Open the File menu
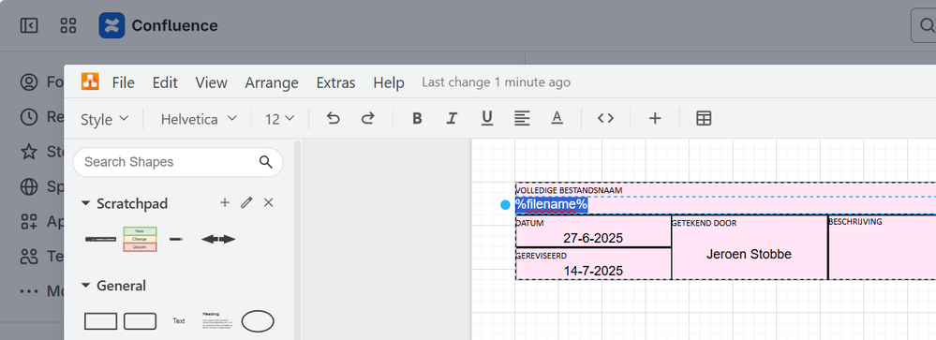936x340 pixels. click(x=124, y=82)
